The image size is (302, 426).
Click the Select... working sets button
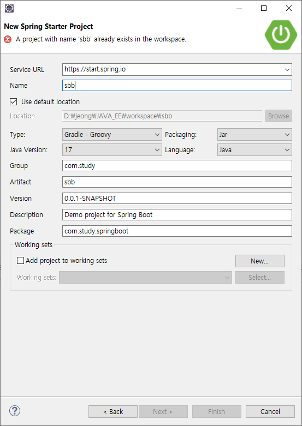[x=260, y=278]
